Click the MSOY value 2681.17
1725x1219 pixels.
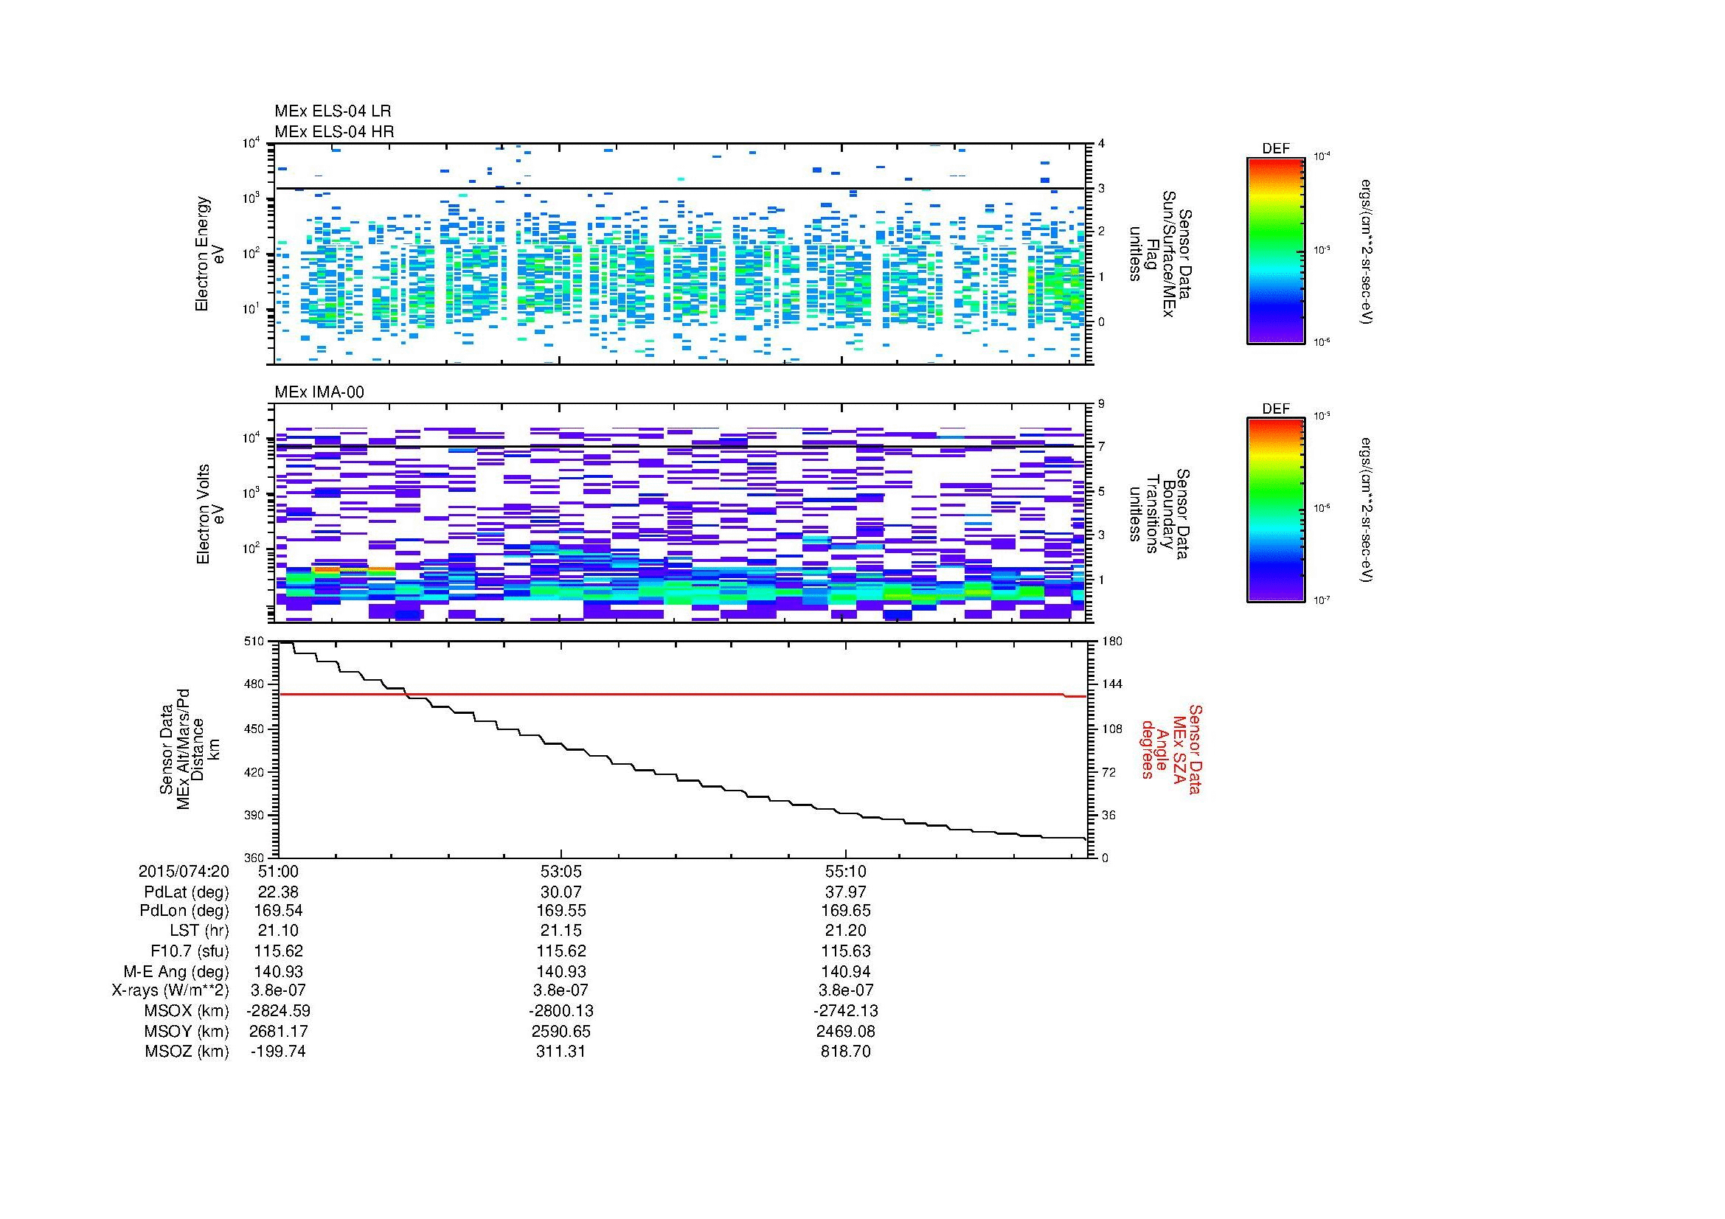pyautogui.click(x=278, y=1031)
